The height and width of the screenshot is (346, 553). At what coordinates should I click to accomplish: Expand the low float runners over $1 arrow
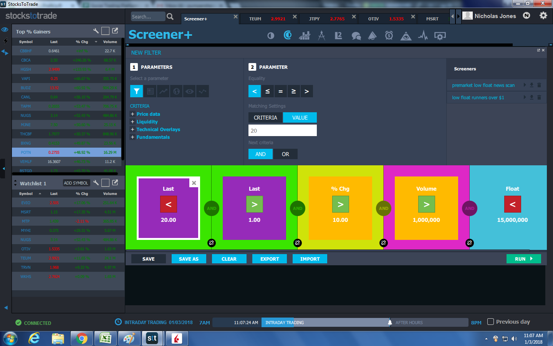tap(525, 98)
